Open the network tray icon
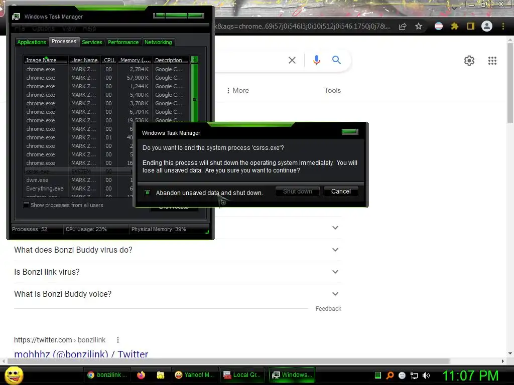The image size is (514, 385). click(414, 375)
